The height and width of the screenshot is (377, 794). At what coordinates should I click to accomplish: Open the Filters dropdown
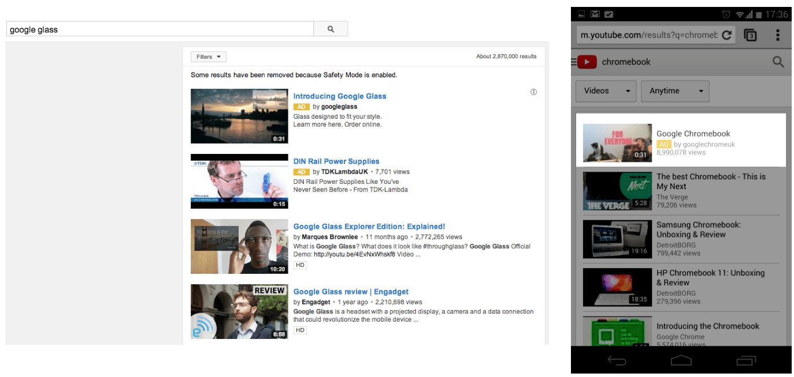[x=209, y=56]
